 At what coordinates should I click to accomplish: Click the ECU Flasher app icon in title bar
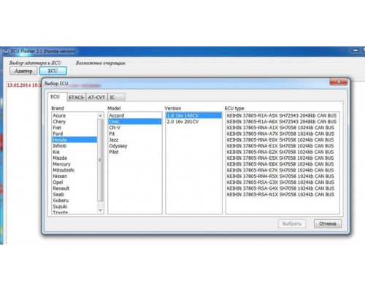[6, 51]
